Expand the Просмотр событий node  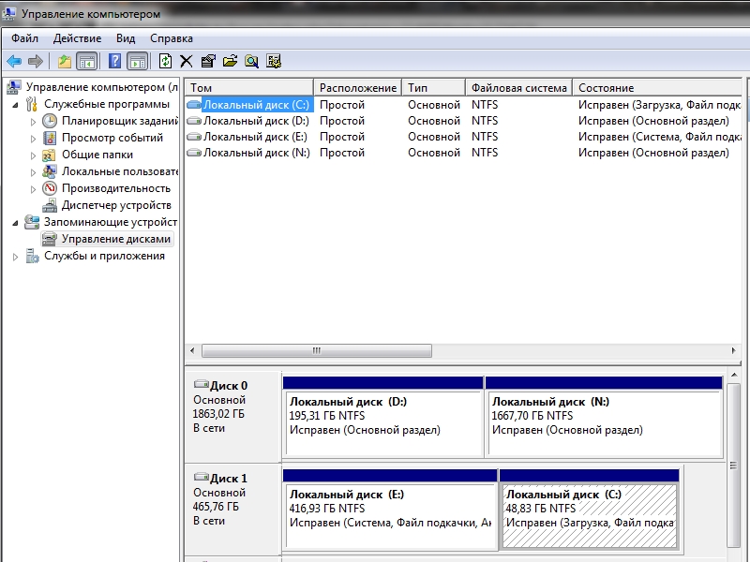(x=33, y=139)
